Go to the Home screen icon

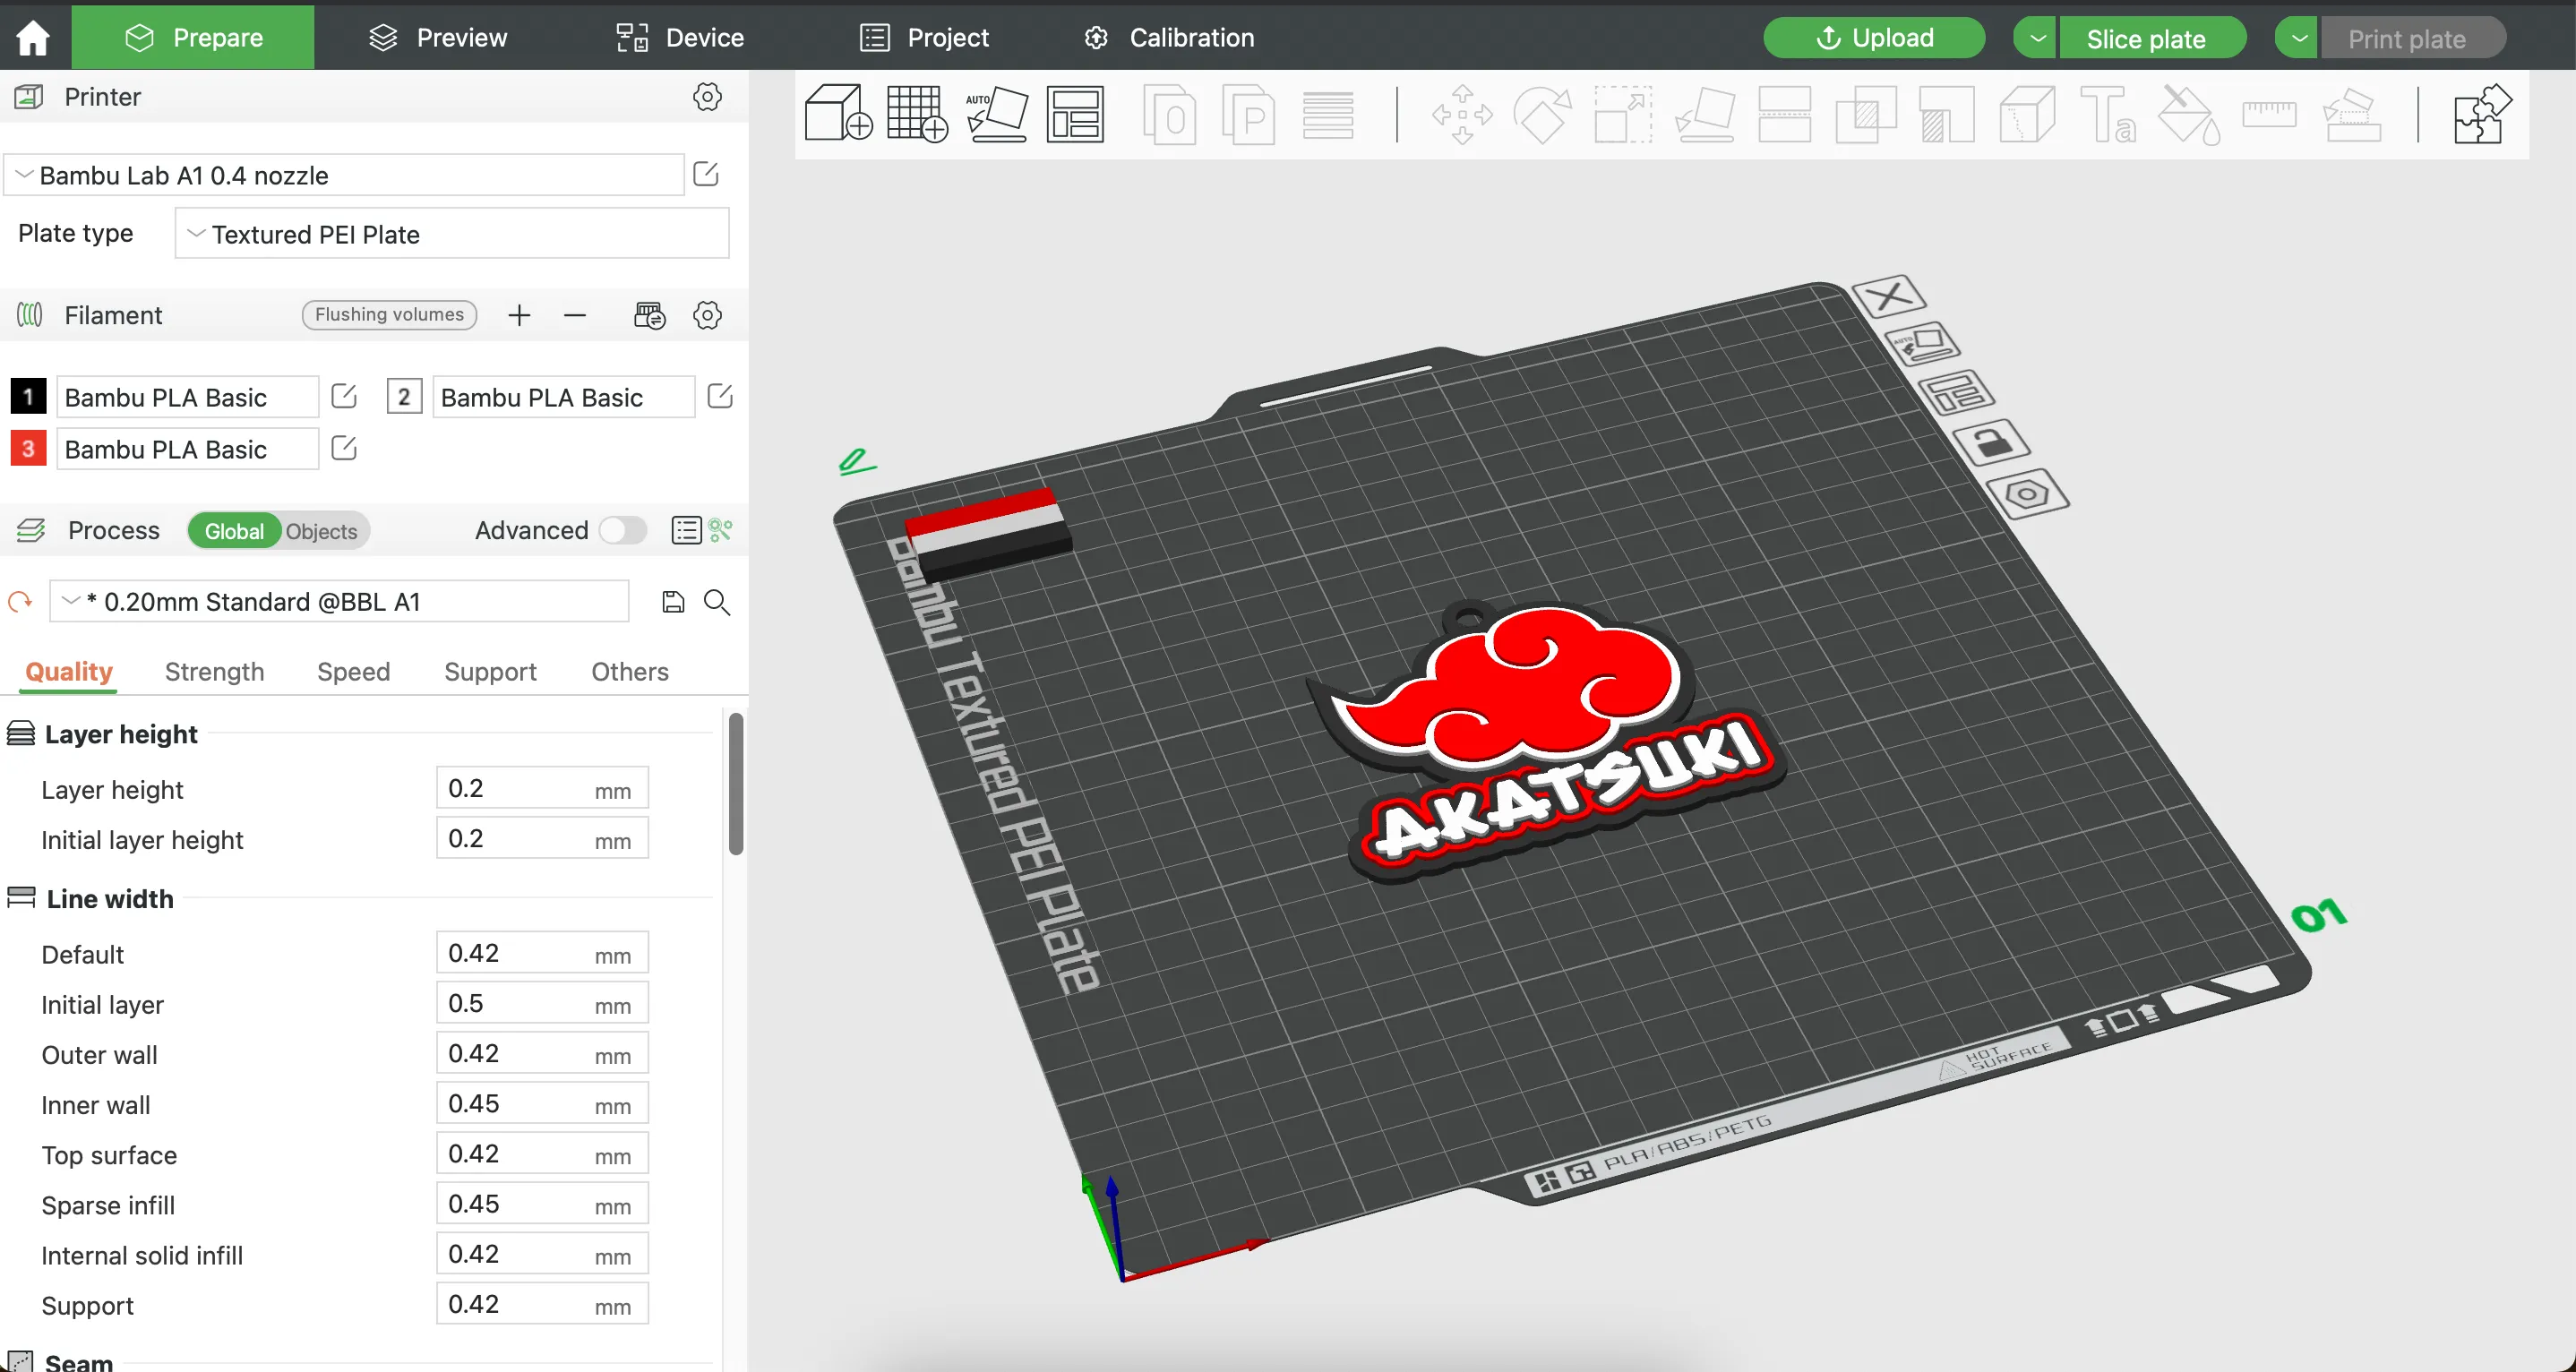tap(33, 37)
